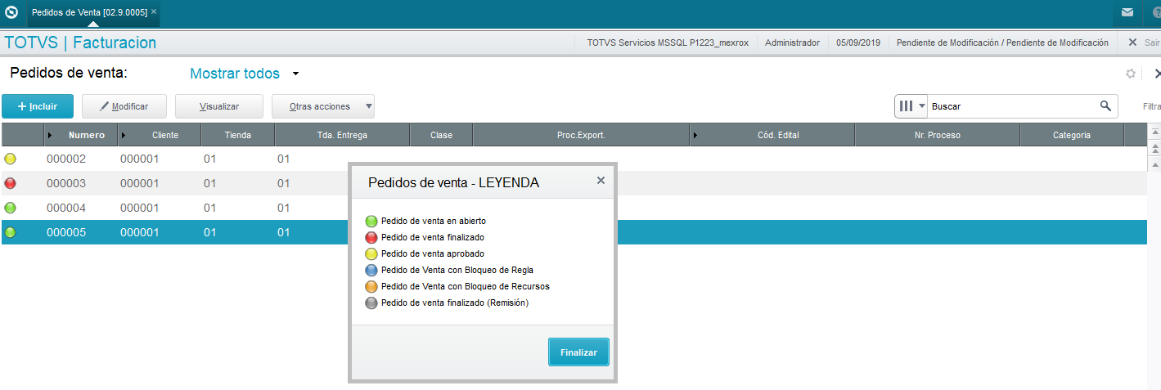Open the search field column dropdown arrow

point(922,106)
